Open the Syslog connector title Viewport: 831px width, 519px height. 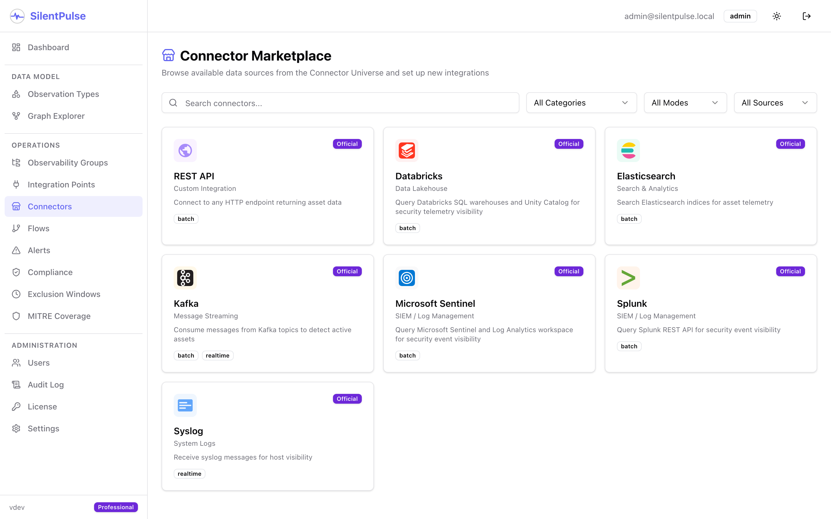point(188,431)
